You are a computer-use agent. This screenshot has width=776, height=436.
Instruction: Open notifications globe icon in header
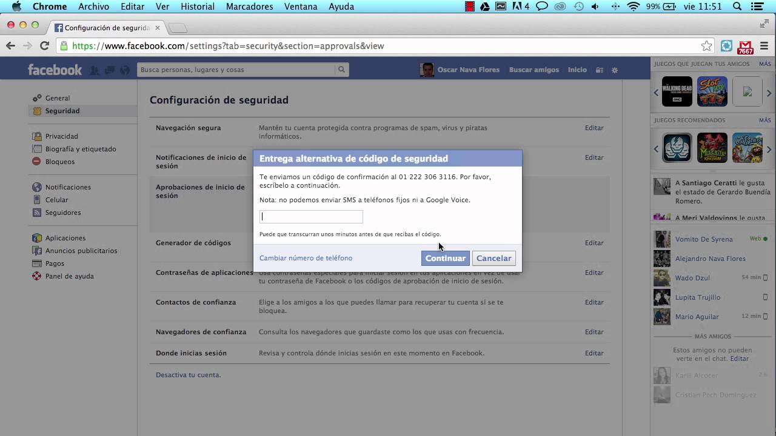[125, 70]
